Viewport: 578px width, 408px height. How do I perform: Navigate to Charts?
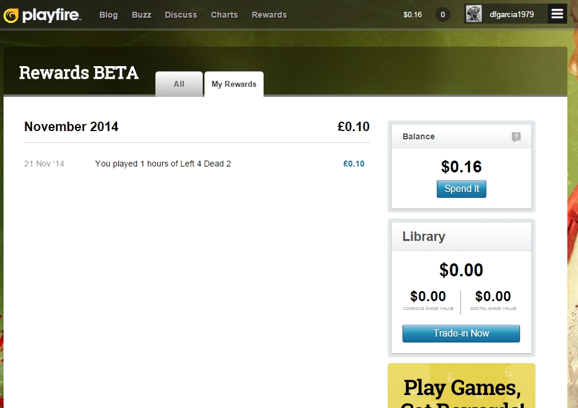[x=224, y=15]
